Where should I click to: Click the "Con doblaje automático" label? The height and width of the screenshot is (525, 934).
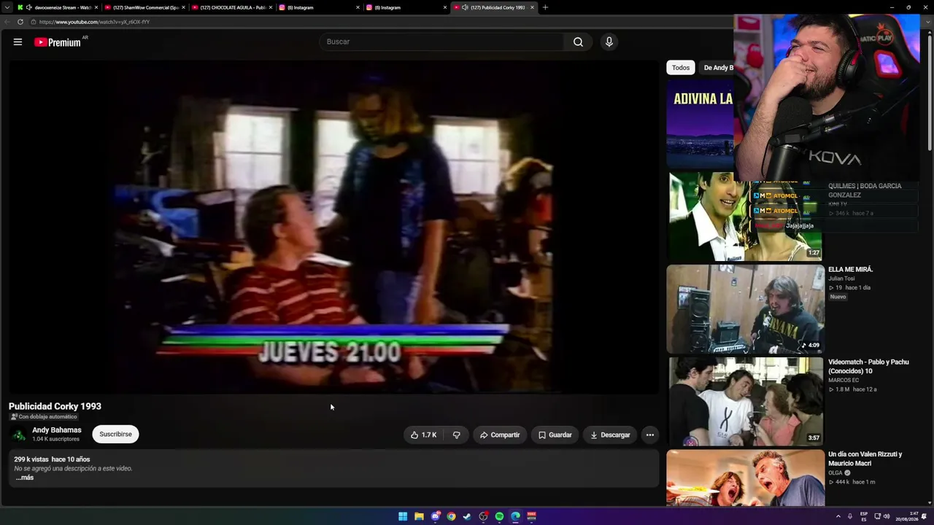43,417
